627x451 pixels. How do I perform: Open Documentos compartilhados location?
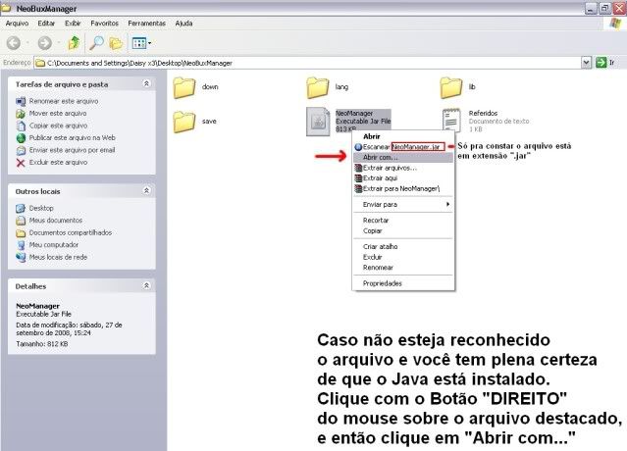[71, 232]
